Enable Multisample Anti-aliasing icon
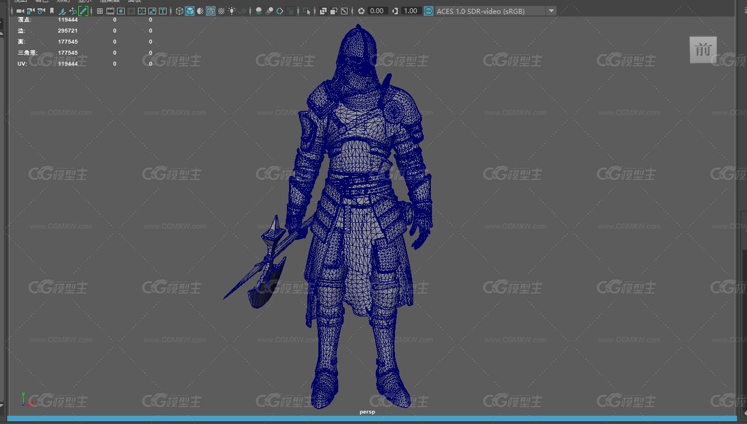The image size is (747, 424). [280, 11]
